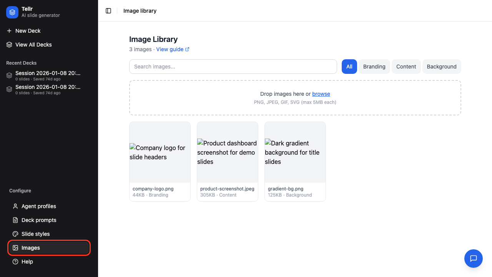The width and height of the screenshot is (492, 277).
Task: Select the All filter tab
Action: coord(349,67)
